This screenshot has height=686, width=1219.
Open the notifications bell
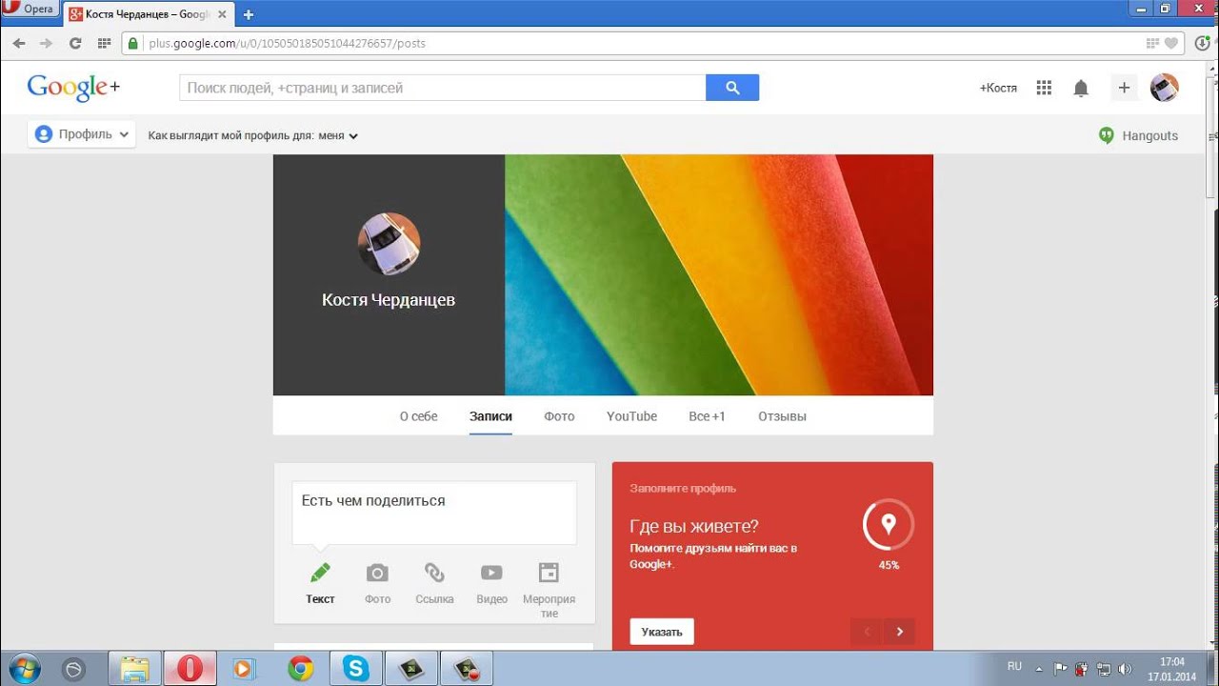tap(1081, 88)
